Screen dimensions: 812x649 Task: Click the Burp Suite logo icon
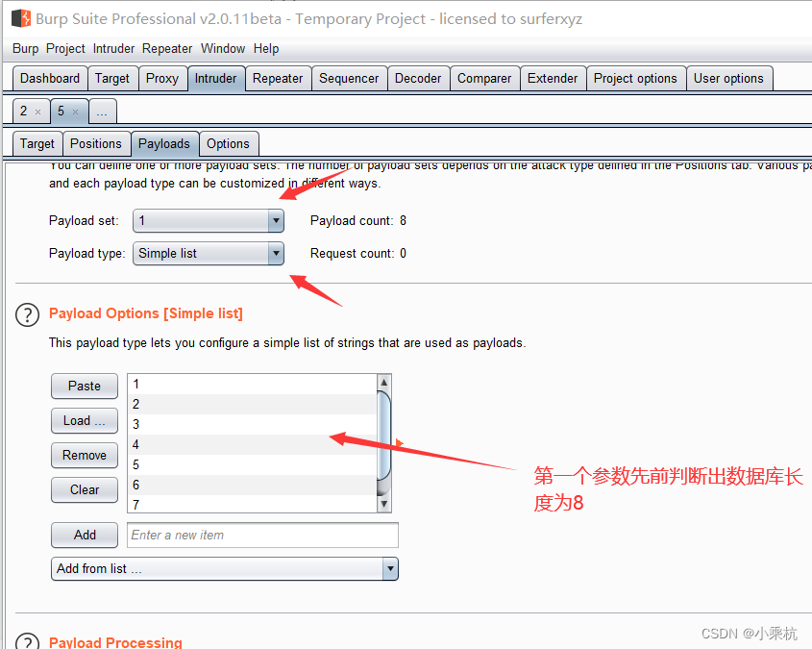(x=21, y=18)
